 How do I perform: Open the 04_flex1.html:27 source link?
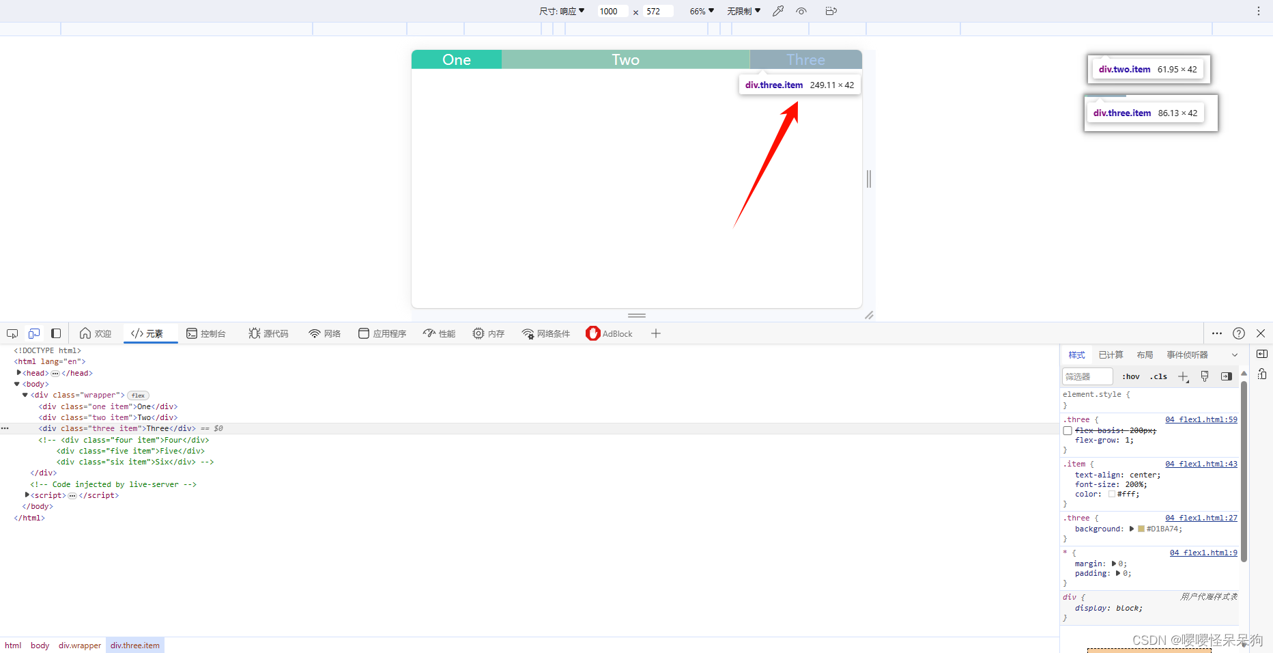(x=1201, y=518)
